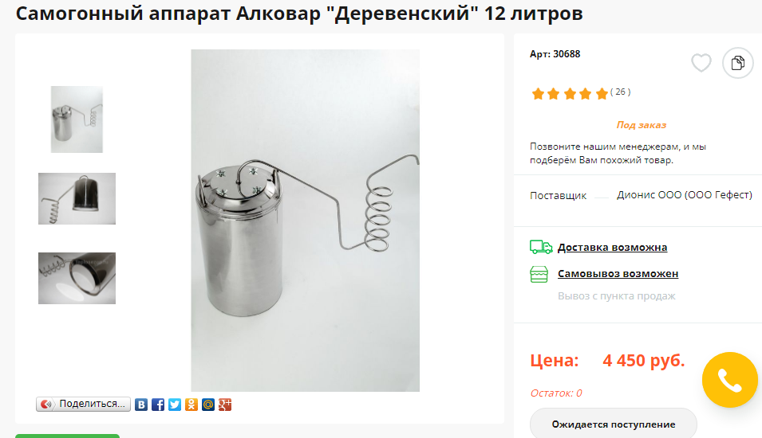Share on Facebook icon

click(158, 405)
